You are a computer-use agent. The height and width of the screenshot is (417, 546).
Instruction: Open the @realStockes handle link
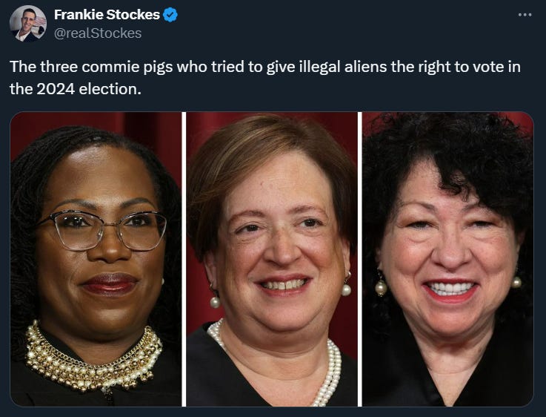point(98,33)
